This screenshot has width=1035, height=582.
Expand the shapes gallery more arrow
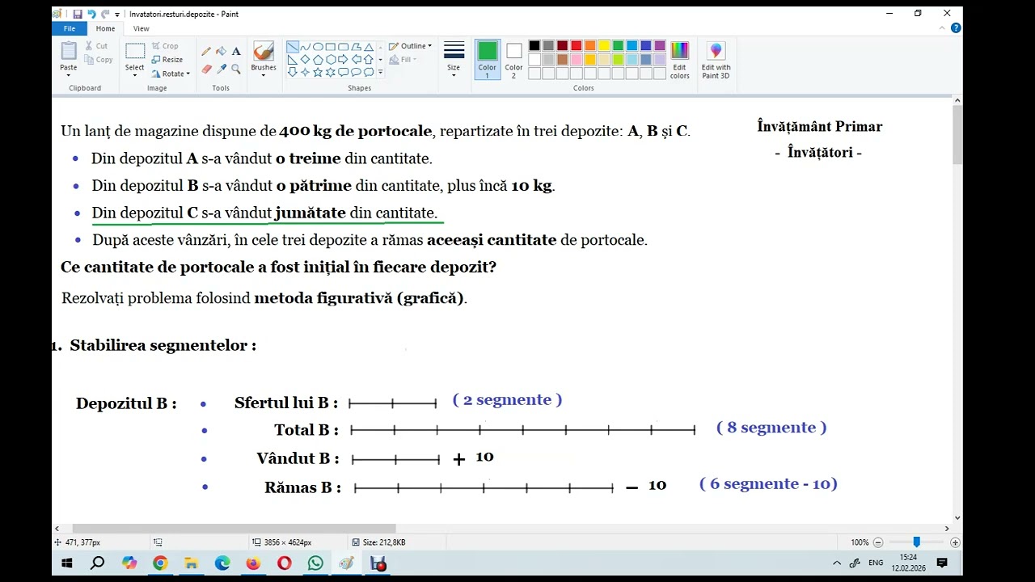380,72
